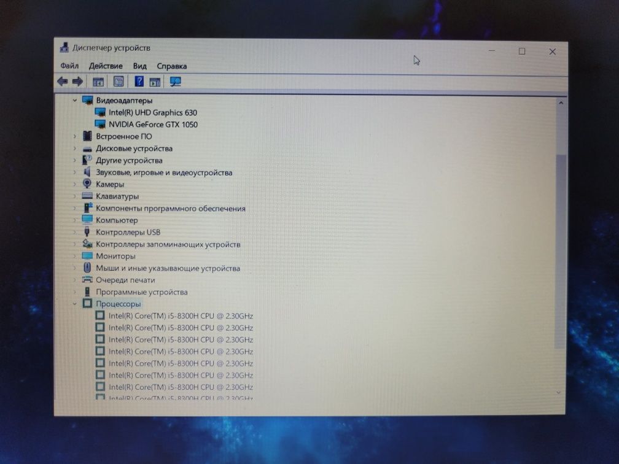Collapse the Процессоры tree node
Image resolution: width=619 pixels, height=464 pixels.
pyautogui.click(x=75, y=304)
